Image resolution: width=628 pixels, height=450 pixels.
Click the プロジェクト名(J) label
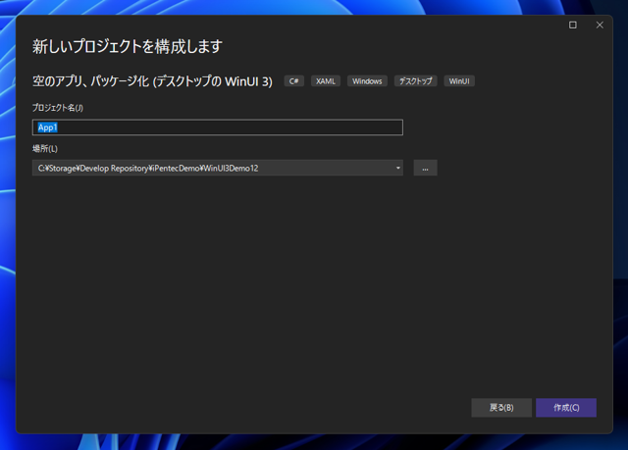pos(58,108)
